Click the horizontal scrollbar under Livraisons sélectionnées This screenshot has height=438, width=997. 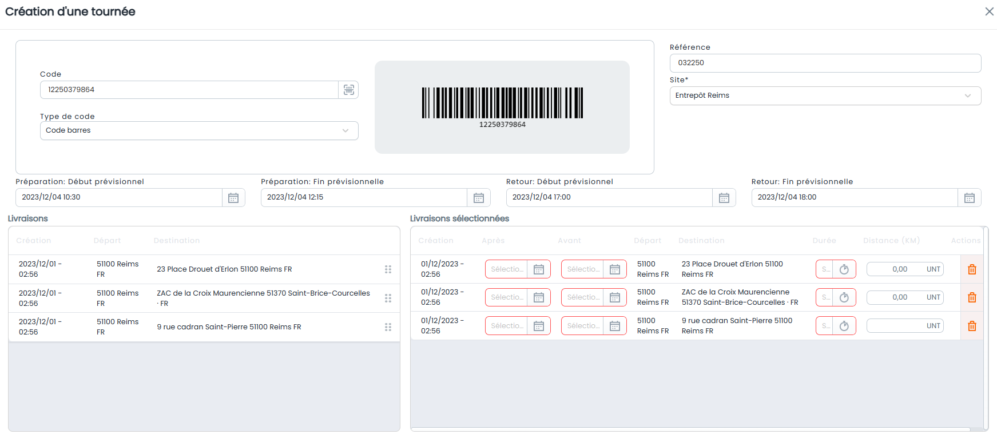690,429
